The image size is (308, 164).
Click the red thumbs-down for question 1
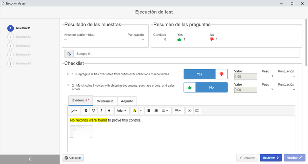222,74
